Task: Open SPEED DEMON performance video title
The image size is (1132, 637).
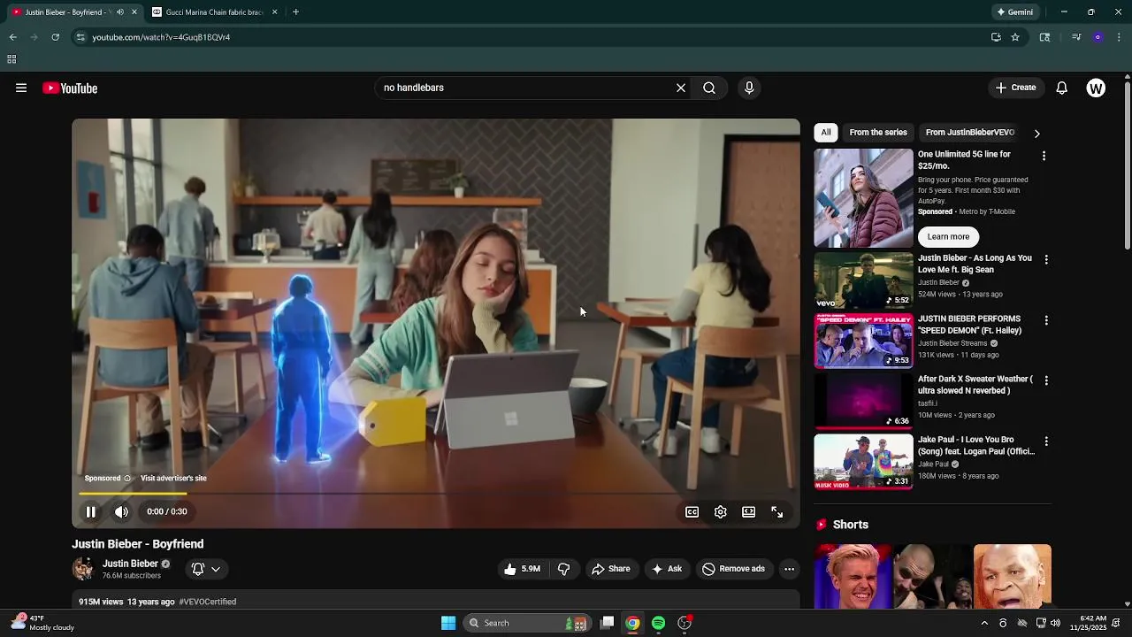Action: pos(969,325)
